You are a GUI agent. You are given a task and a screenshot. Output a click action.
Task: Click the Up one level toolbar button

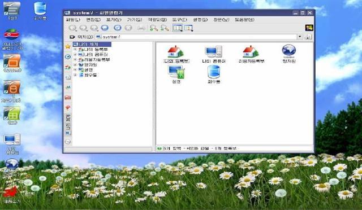click(94, 28)
